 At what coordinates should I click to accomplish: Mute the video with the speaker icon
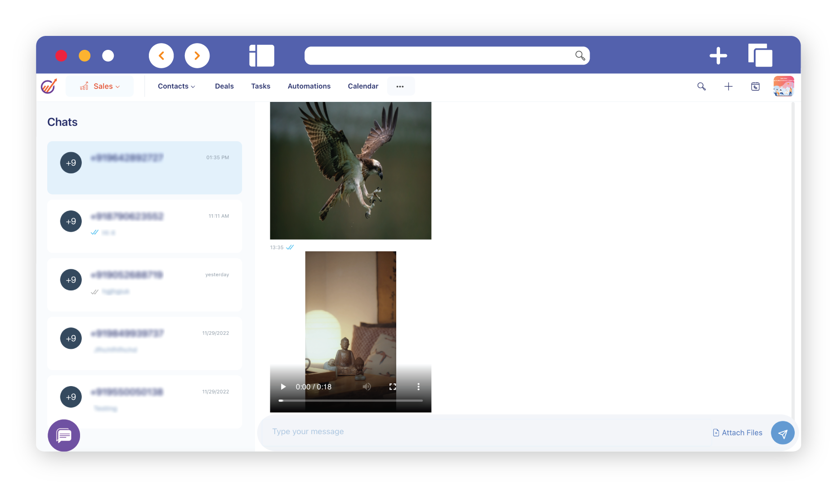(x=367, y=387)
